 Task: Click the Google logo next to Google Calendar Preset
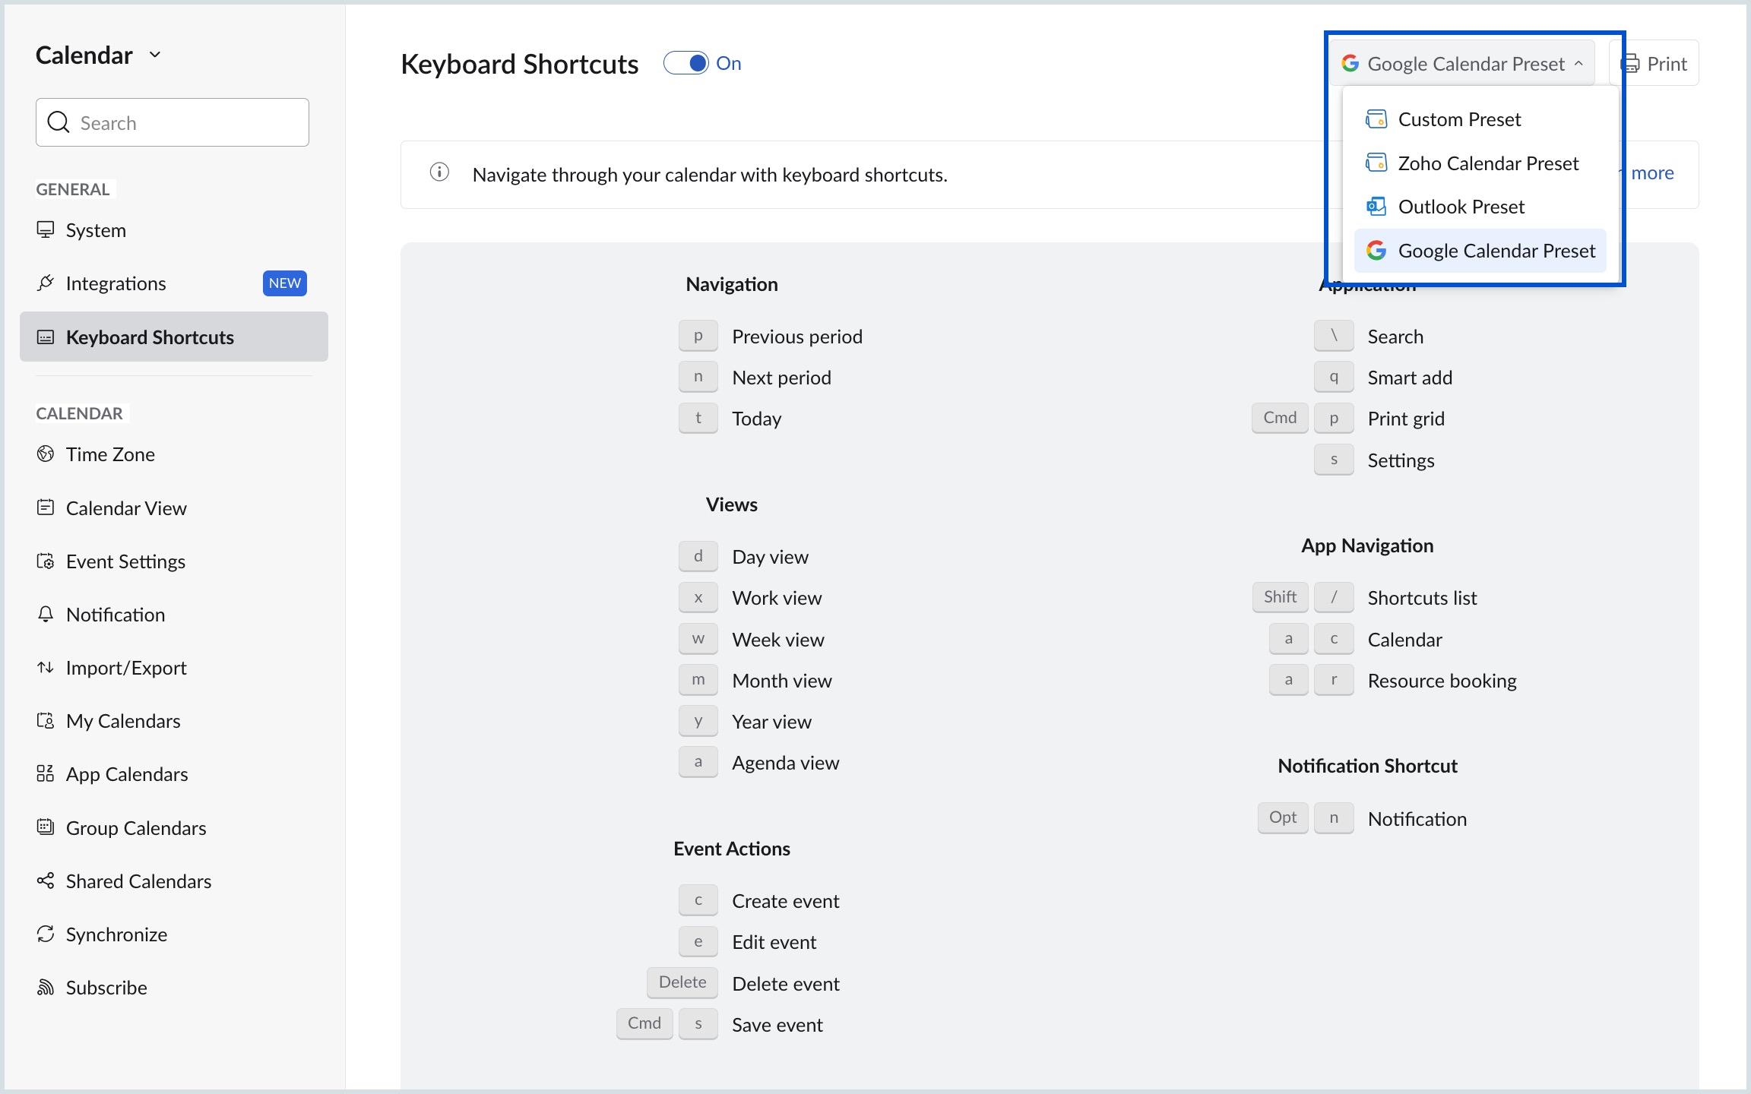coord(1350,63)
